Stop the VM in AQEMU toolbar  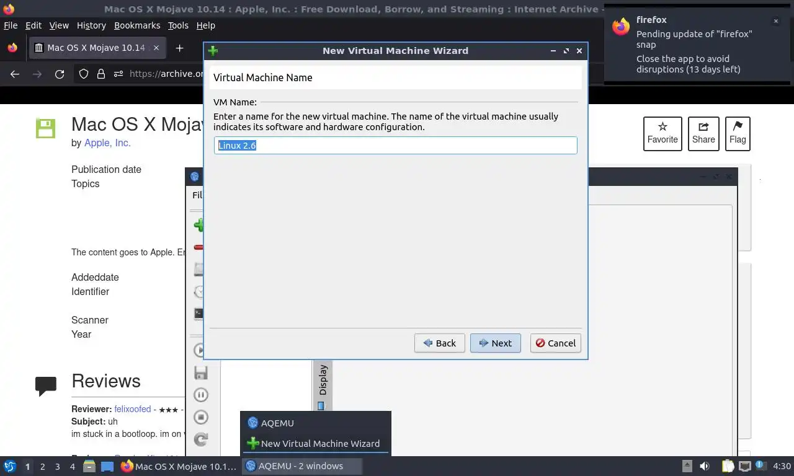[x=200, y=417]
